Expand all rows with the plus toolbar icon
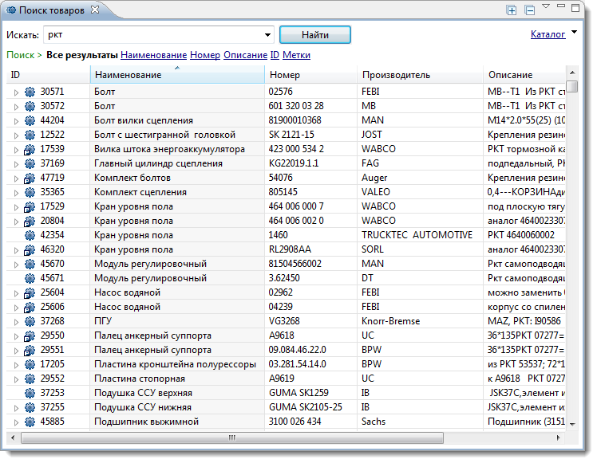The height and width of the screenshot is (463, 597). [x=512, y=10]
